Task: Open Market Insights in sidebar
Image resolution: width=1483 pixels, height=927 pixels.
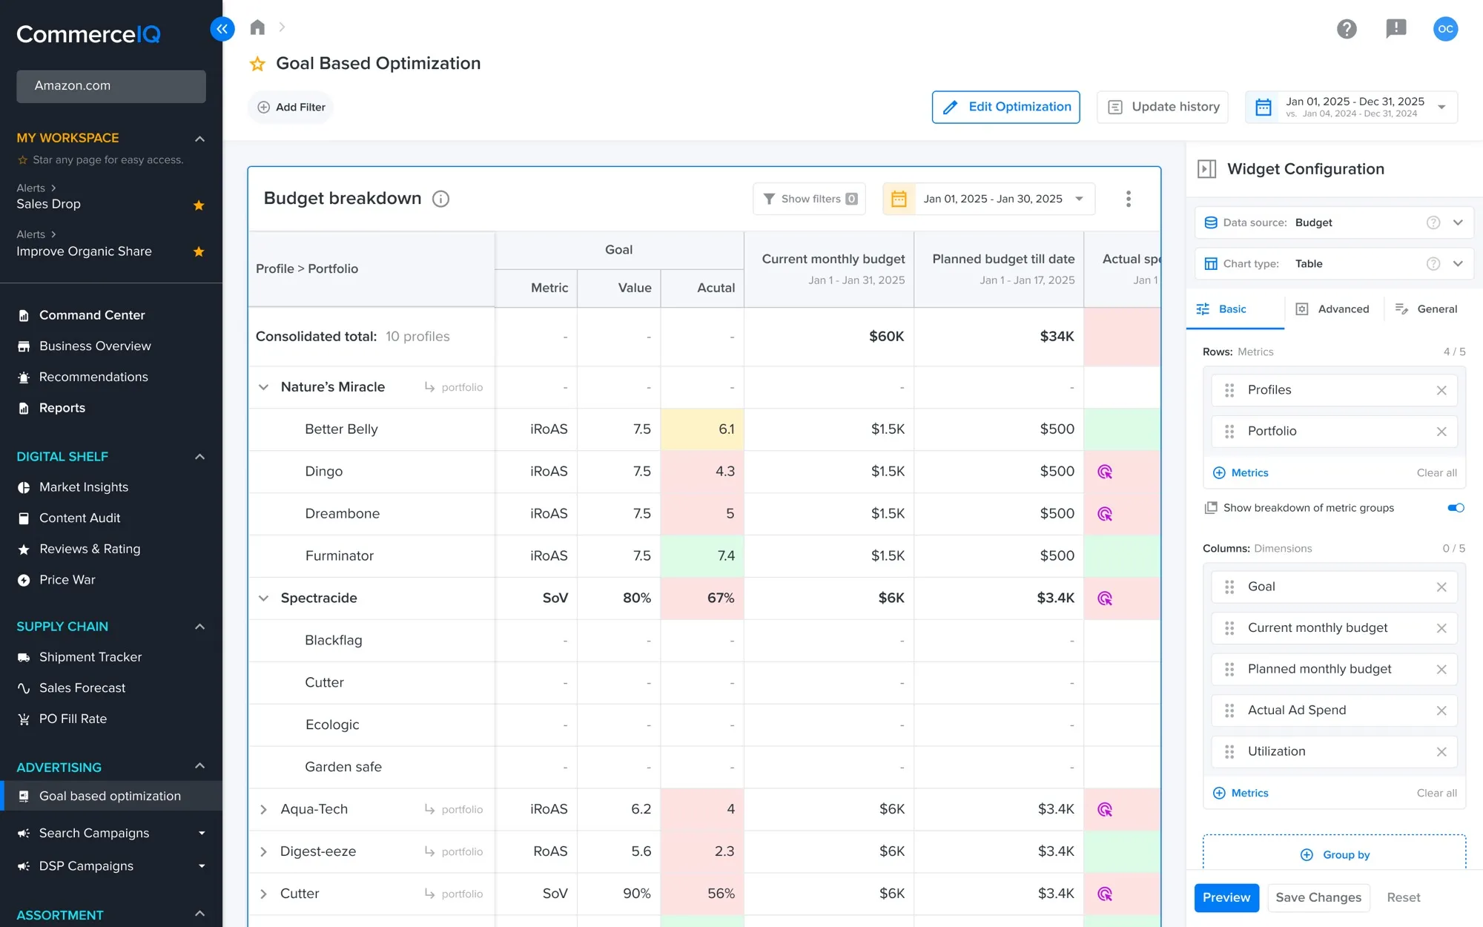Action: point(84,487)
